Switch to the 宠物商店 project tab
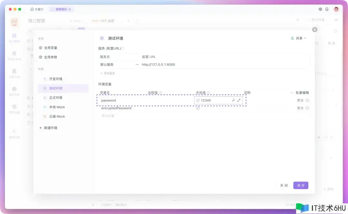Screen dimensions: 348x214 (x=61, y=9)
